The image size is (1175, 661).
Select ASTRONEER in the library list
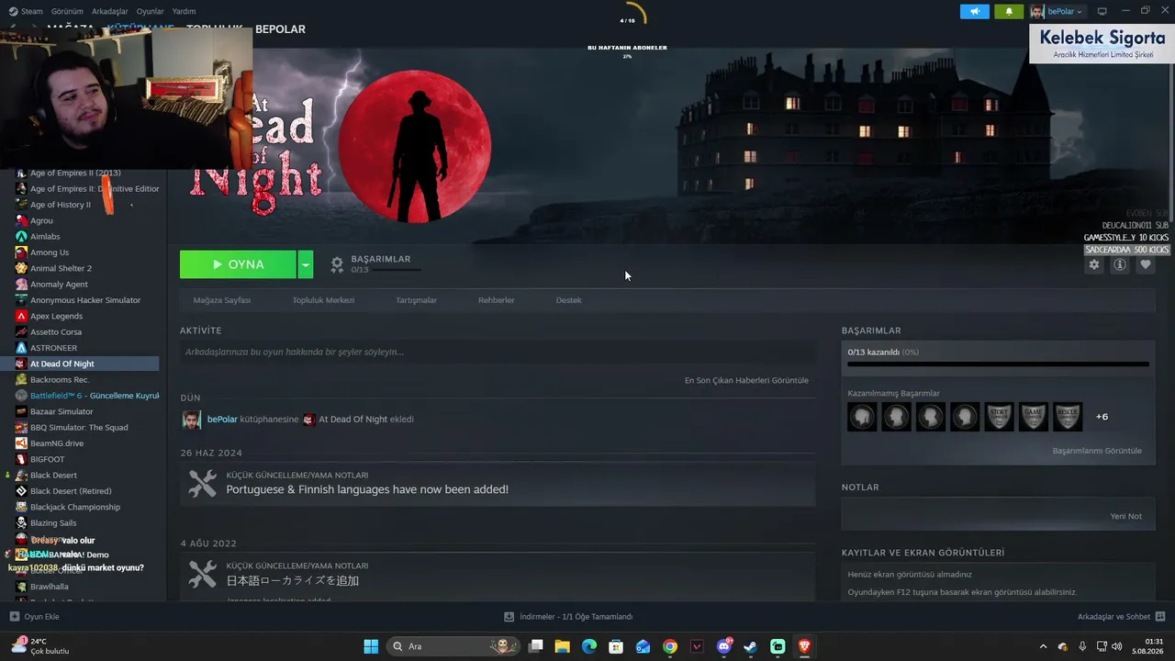click(x=53, y=348)
